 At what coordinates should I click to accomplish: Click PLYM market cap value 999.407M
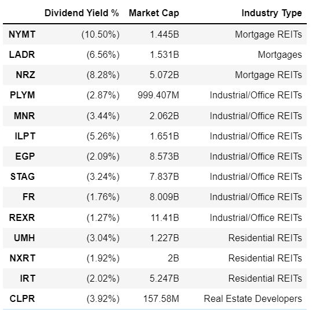pos(159,95)
